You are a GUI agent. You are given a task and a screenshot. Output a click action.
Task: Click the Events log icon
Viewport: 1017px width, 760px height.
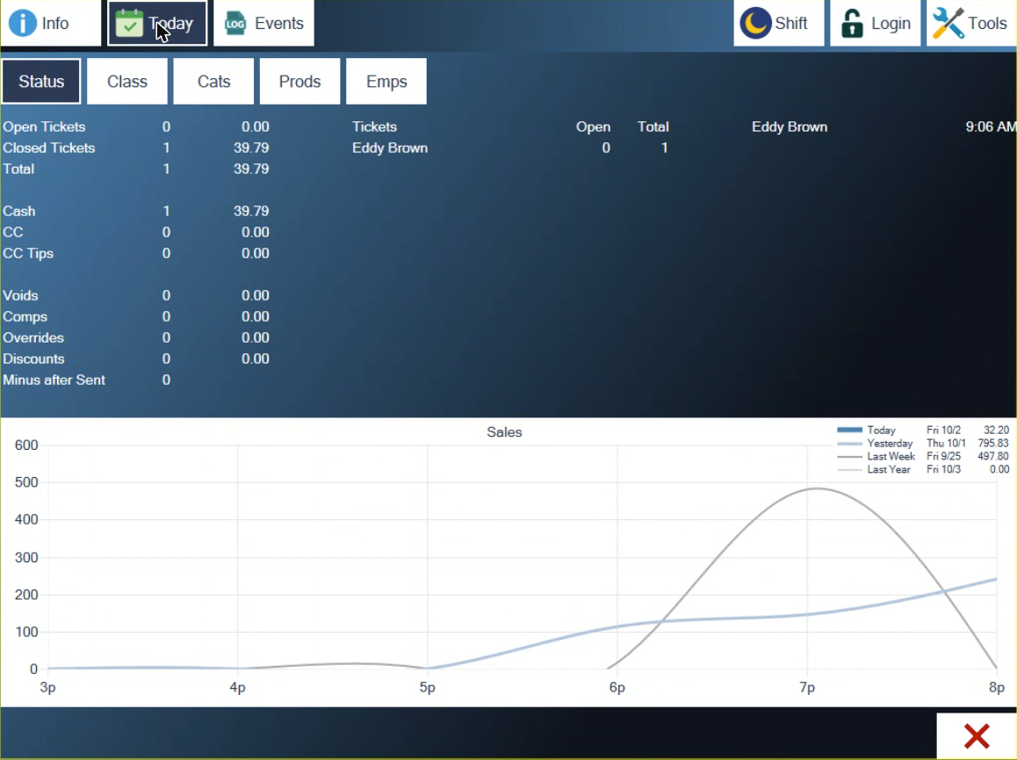tap(234, 24)
